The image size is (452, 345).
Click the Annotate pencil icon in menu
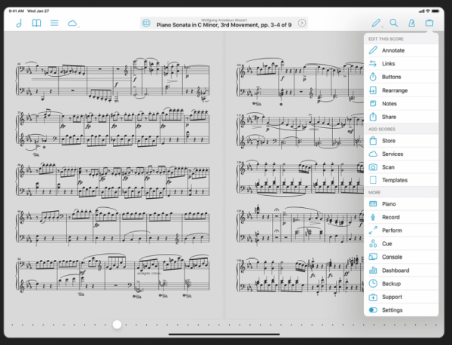click(x=373, y=50)
